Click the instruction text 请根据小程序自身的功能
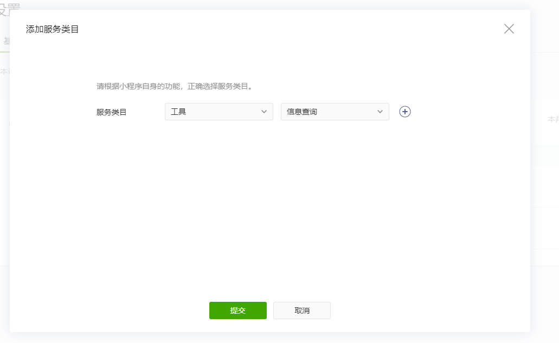This screenshot has height=343, width=559. coord(138,86)
